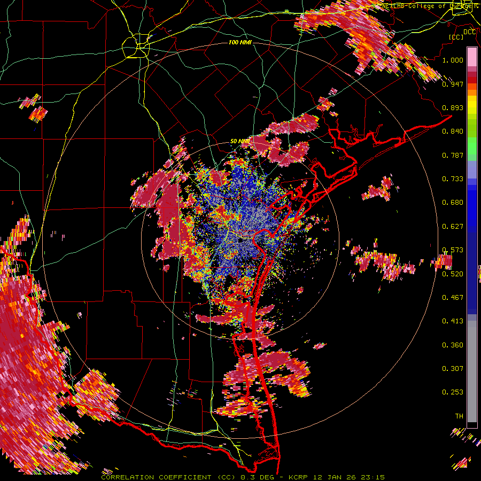
Task: Click the 0.733 legend value
Action: point(453,179)
